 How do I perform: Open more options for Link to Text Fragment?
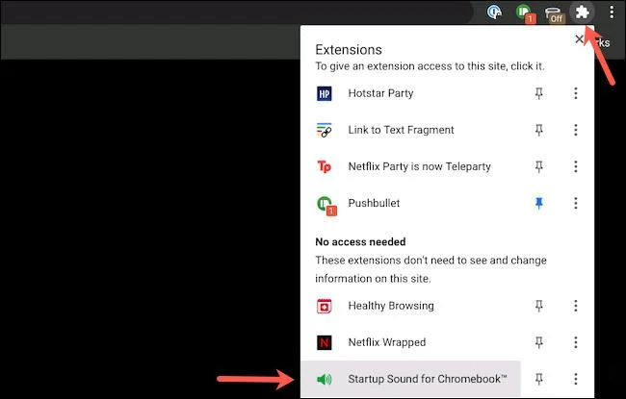[576, 130]
